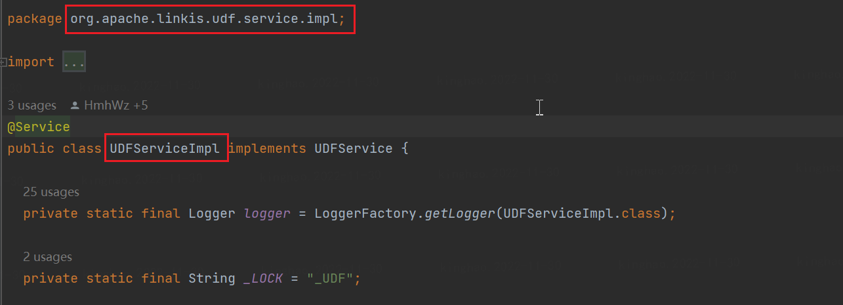
Task: Click the 'implements' keyword
Action: pyautogui.click(x=267, y=148)
